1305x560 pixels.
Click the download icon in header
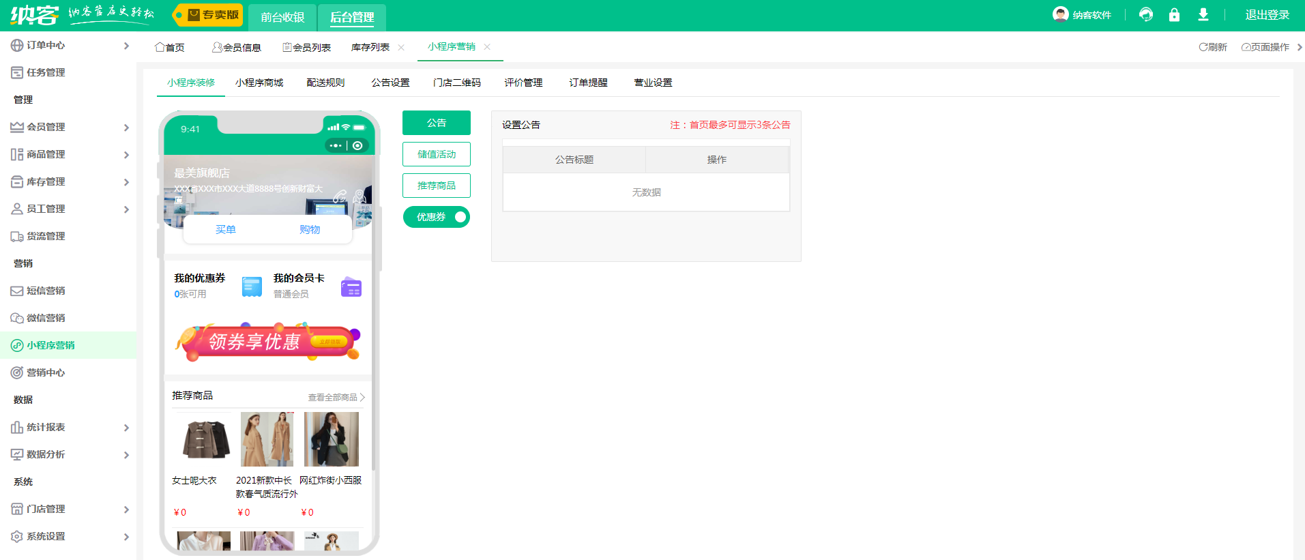point(1203,14)
